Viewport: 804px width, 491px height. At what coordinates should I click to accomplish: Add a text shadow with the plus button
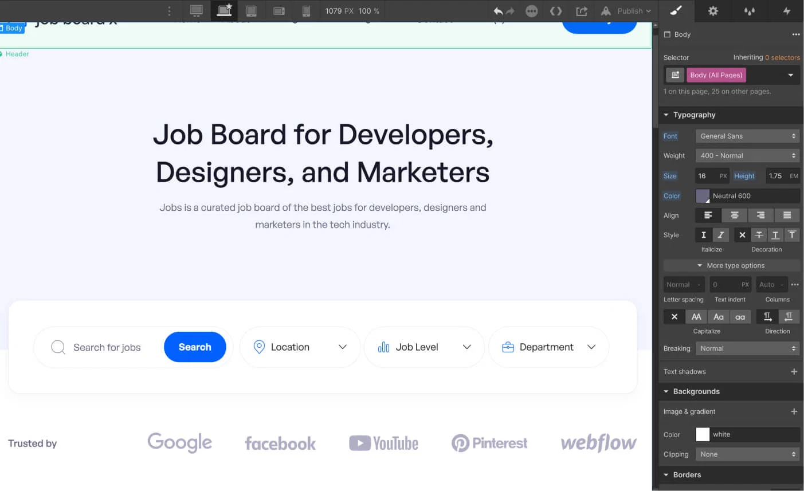pos(794,371)
